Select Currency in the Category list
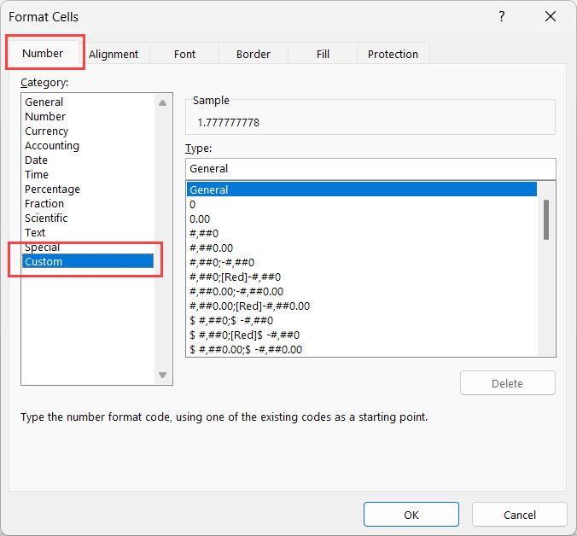The image size is (577, 536). click(x=47, y=131)
